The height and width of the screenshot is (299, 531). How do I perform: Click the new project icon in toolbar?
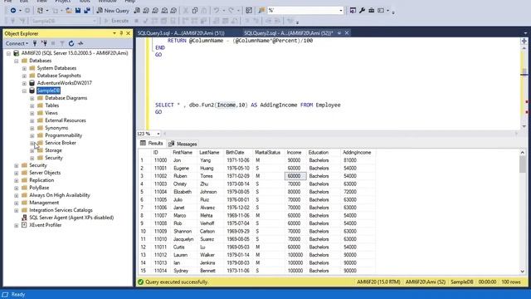click(41, 11)
